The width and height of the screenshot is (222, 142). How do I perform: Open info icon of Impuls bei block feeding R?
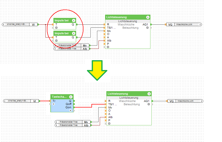(74, 20)
